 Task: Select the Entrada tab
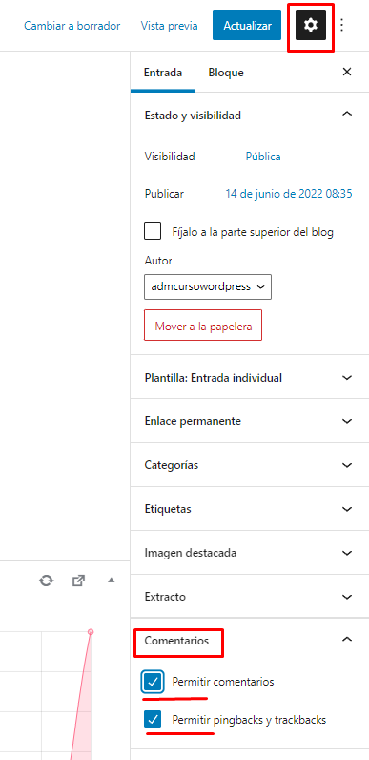click(x=163, y=73)
